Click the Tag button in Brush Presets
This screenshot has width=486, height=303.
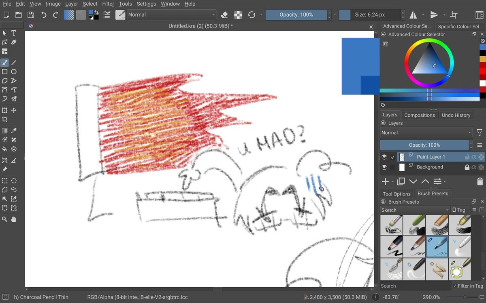pos(459,210)
